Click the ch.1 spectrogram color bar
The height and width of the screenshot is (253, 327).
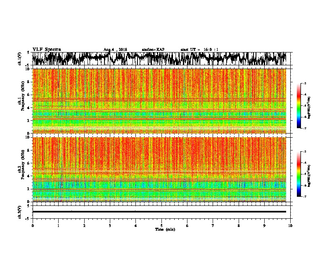click(299, 106)
